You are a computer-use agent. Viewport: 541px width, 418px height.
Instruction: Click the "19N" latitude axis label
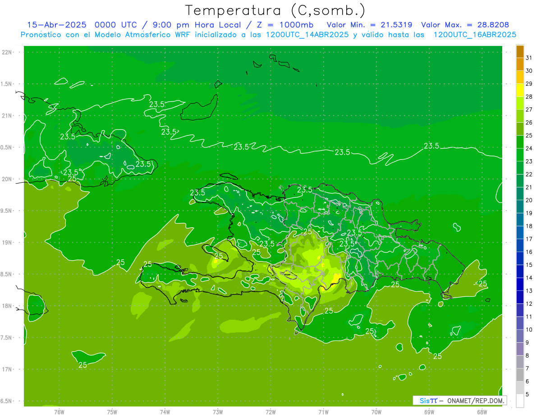7,243
